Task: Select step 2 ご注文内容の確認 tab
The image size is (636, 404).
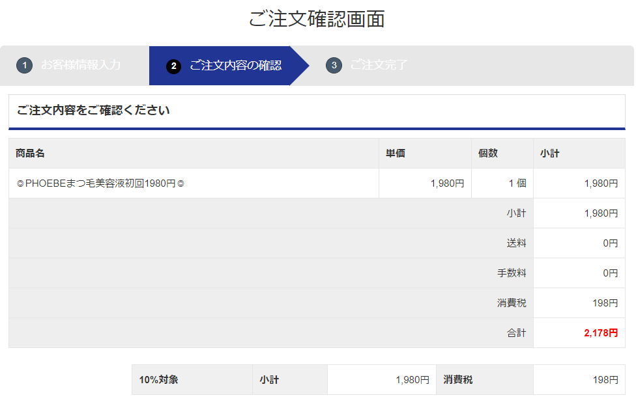Action: [x=229, y=65]
